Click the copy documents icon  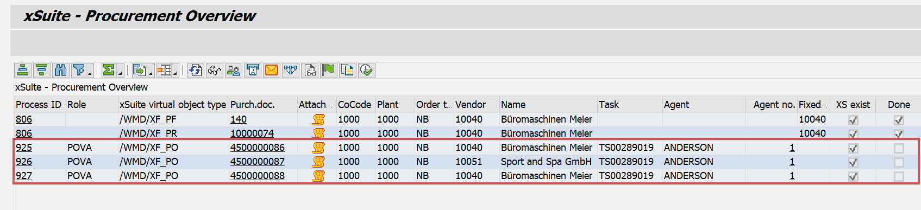348,70
